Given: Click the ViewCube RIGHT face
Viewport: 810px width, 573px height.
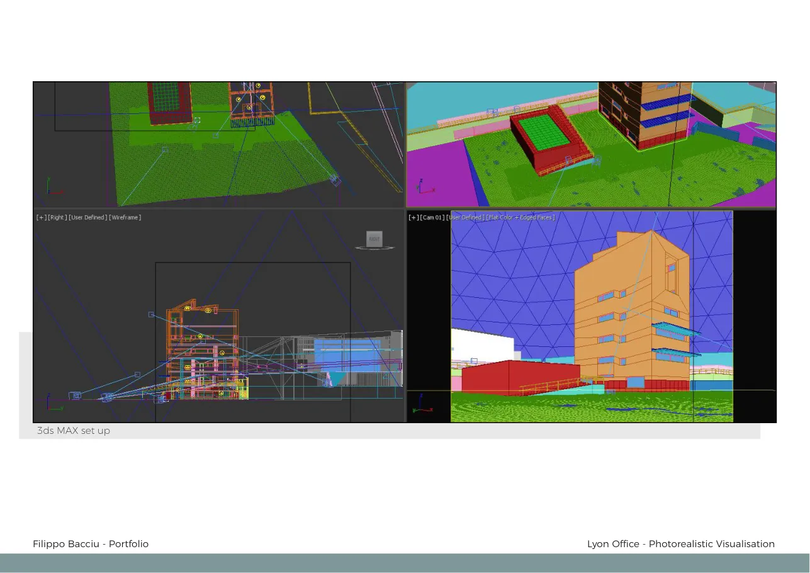Looking at the screenshot, I should (374, 239).
